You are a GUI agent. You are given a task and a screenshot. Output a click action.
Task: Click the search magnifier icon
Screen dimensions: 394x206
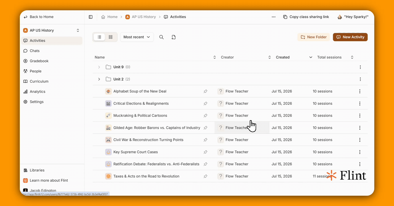tap(161, 37)
